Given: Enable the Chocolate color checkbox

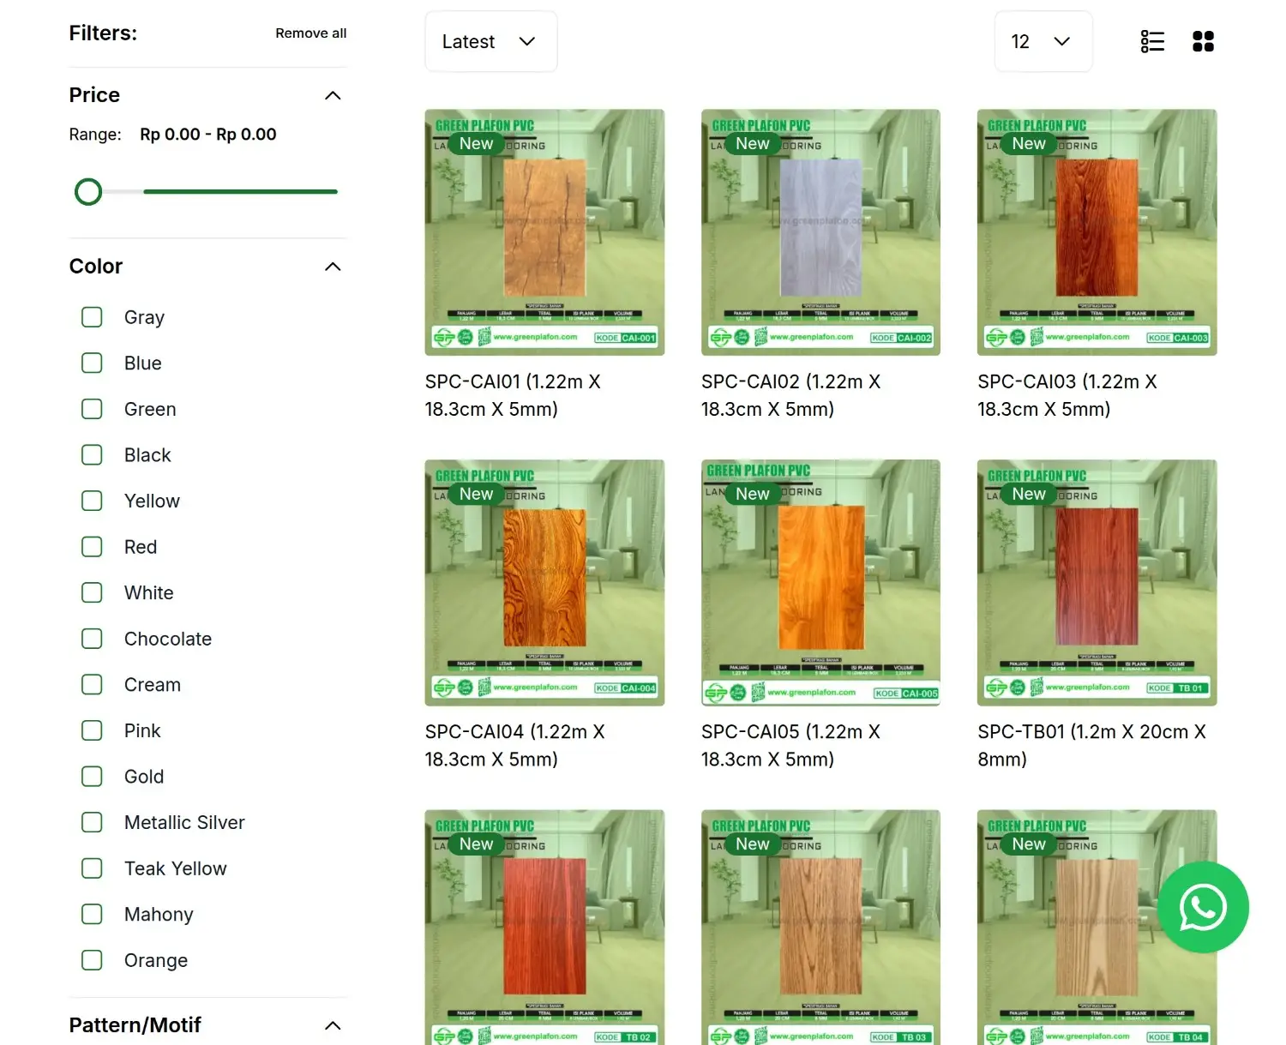Looking at the screenshot, I should pyautogui.click(x=92, y=639).
